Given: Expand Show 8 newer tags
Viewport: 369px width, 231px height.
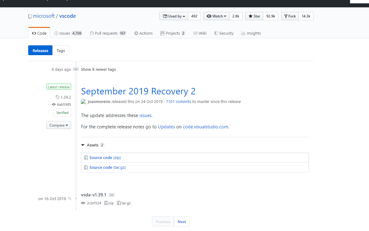Looking at the screenshot, I should pos(98,69).
